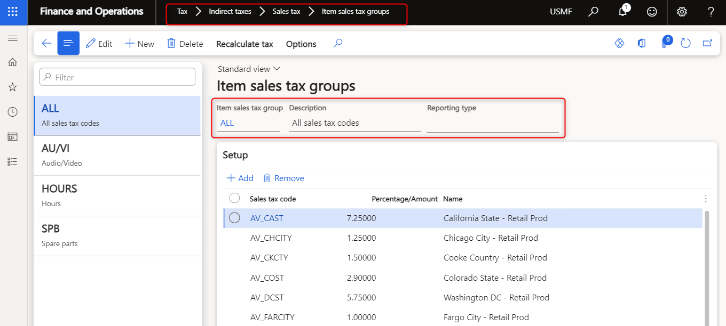
Task: Click Remove in the Setup grid
Action: pos(283,178)
